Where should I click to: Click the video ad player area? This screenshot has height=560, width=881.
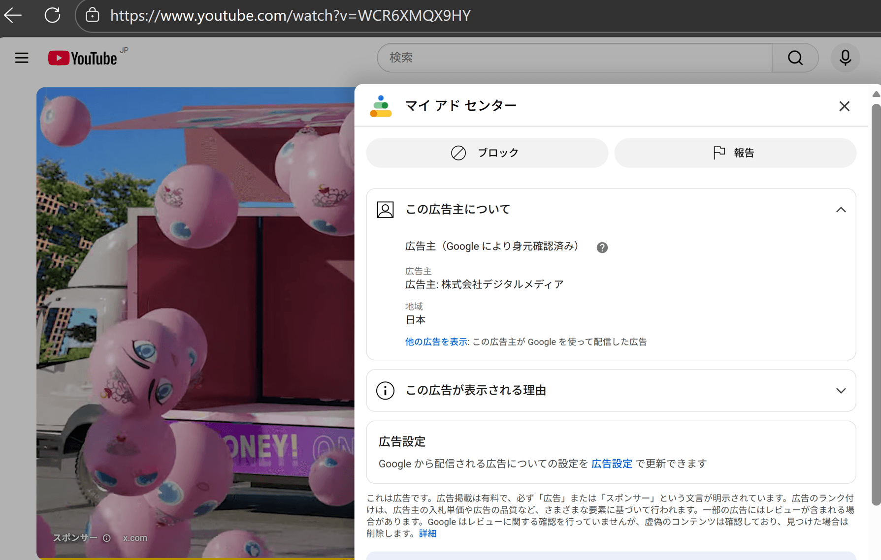pos(196,322)
